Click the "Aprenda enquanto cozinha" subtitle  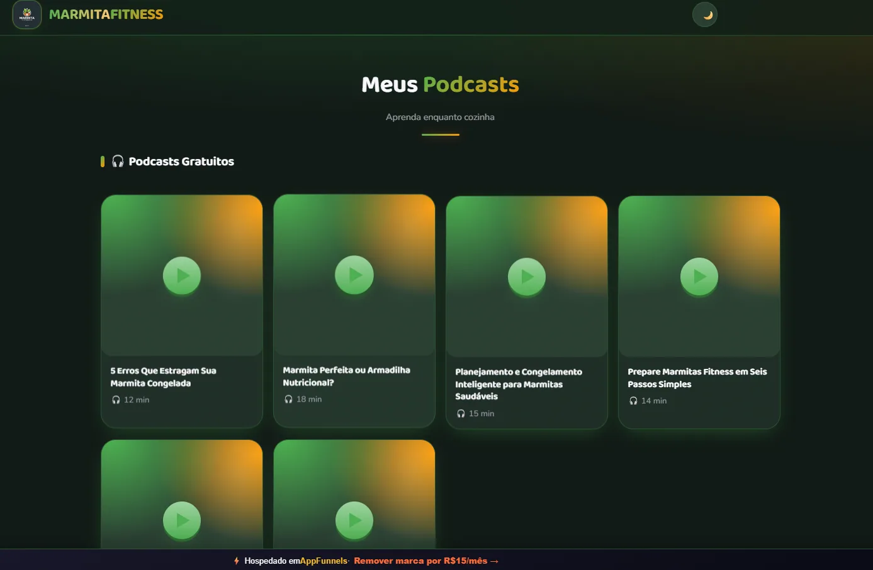click(x=440, y=117)
